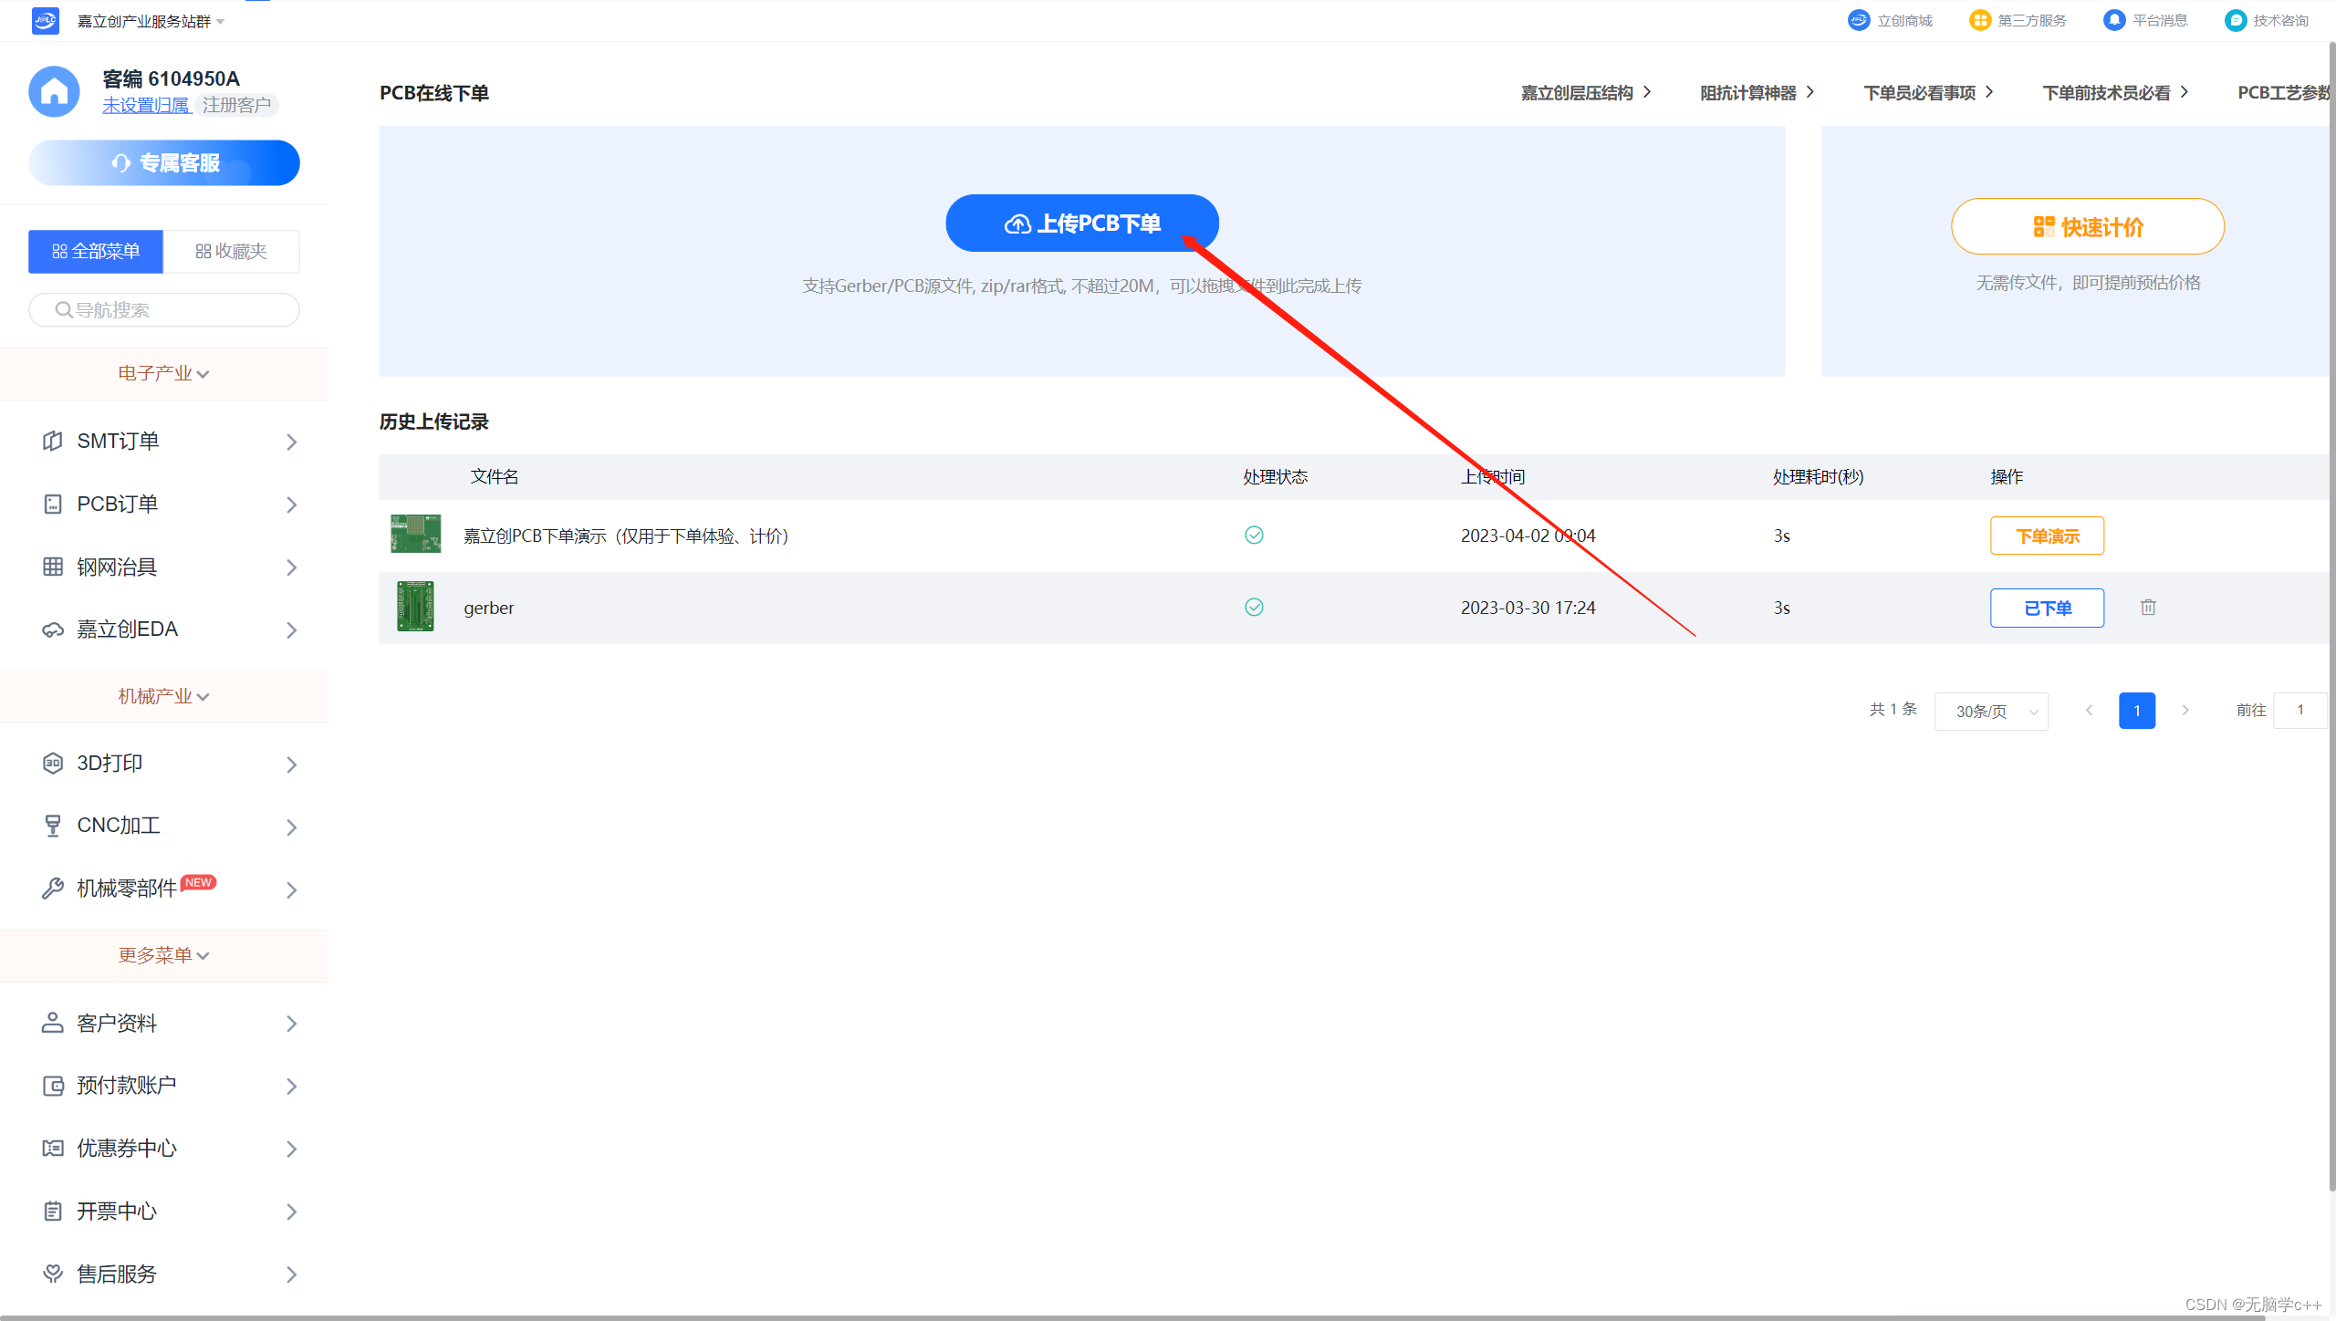2336x1321 pixels.
Task: Focus the 前往 page number input
Action: (x=2299, y=710)
